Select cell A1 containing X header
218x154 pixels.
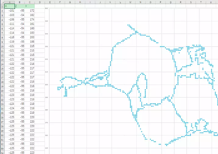click(9, 6)
